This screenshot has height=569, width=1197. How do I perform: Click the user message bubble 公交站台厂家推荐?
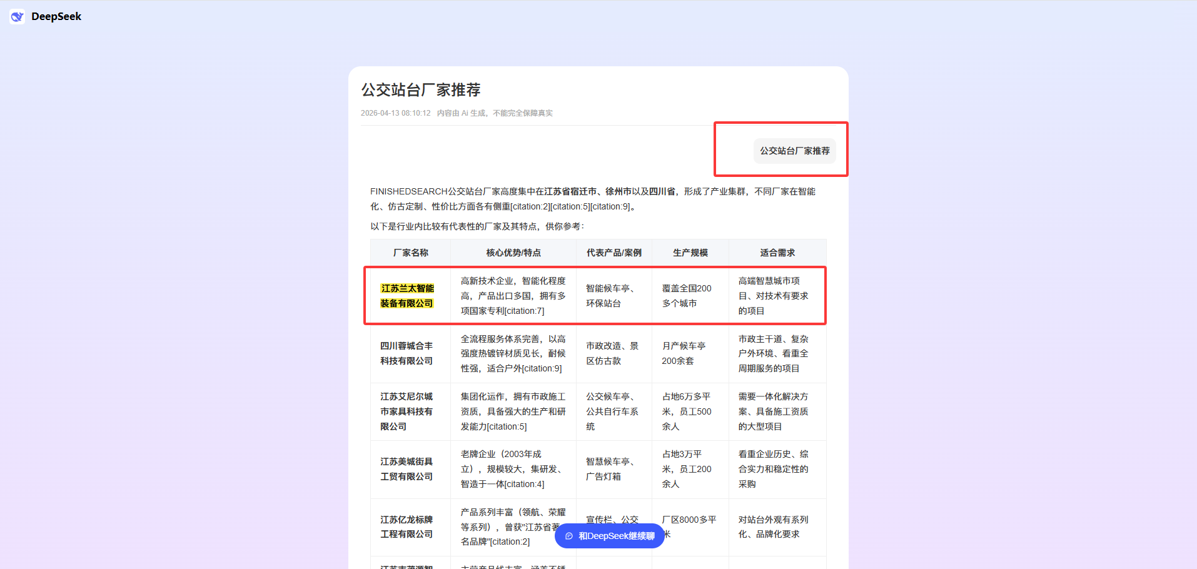coord(795,151)
